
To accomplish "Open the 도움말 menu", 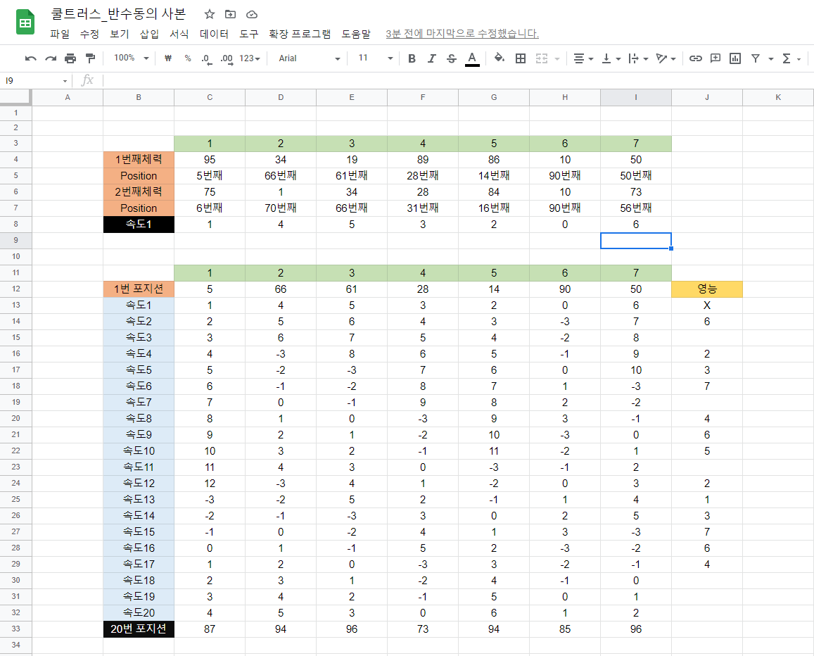I will pyautogui.click(x=356, y=34).
